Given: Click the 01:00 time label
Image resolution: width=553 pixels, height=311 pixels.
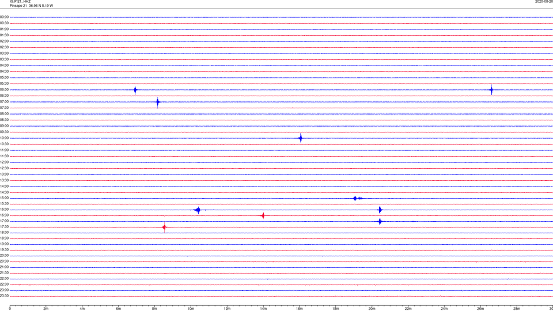Looking at the screenshot, I should (4, 29).
